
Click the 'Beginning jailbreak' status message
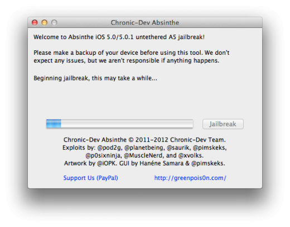point(95,78)
